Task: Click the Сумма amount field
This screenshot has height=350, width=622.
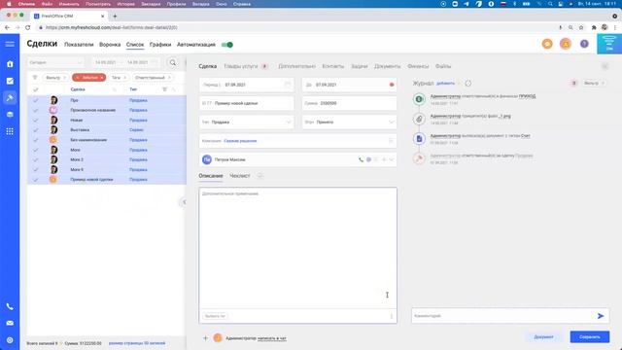Action: [349, 103]
